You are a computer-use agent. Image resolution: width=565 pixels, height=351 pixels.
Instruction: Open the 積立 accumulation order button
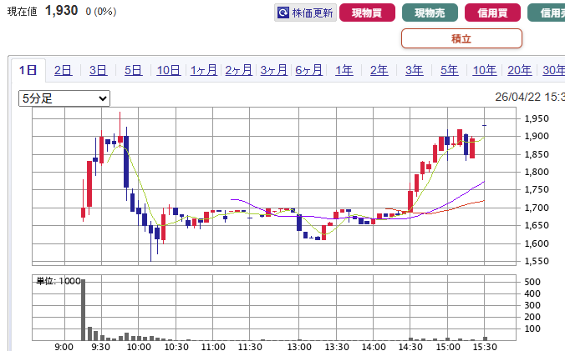[461, 38]
